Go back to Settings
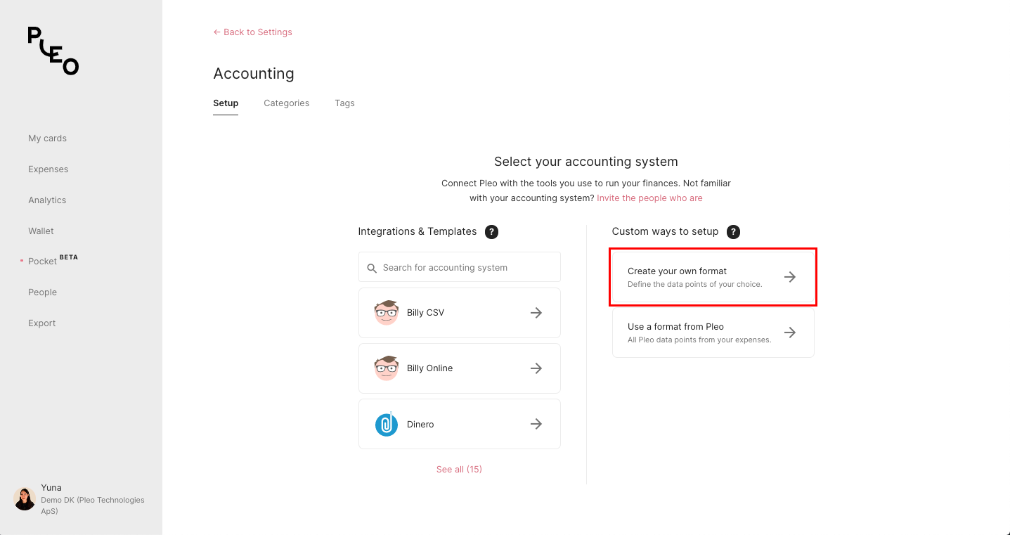 [253, 32]
